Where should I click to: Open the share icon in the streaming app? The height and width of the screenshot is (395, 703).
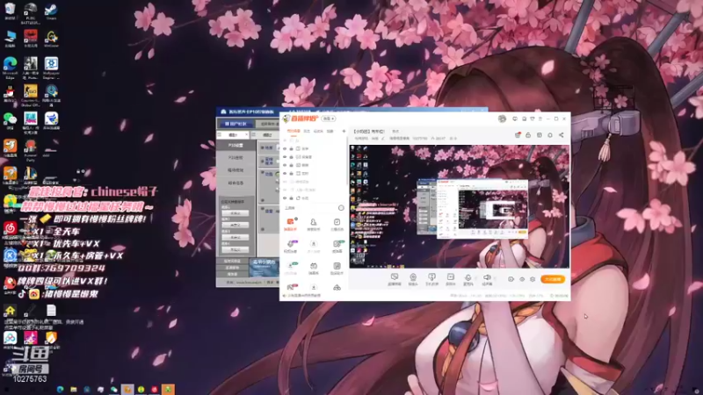pyautogui.click(x=561, y=135)
